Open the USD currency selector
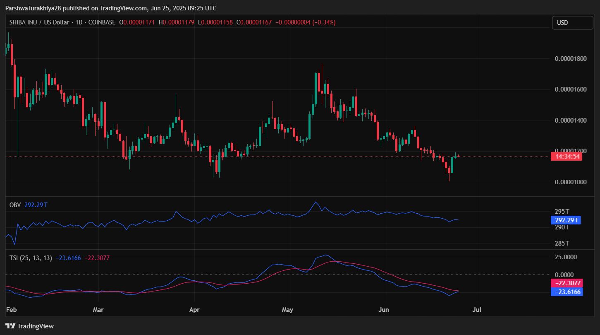 tap(572, 23)
